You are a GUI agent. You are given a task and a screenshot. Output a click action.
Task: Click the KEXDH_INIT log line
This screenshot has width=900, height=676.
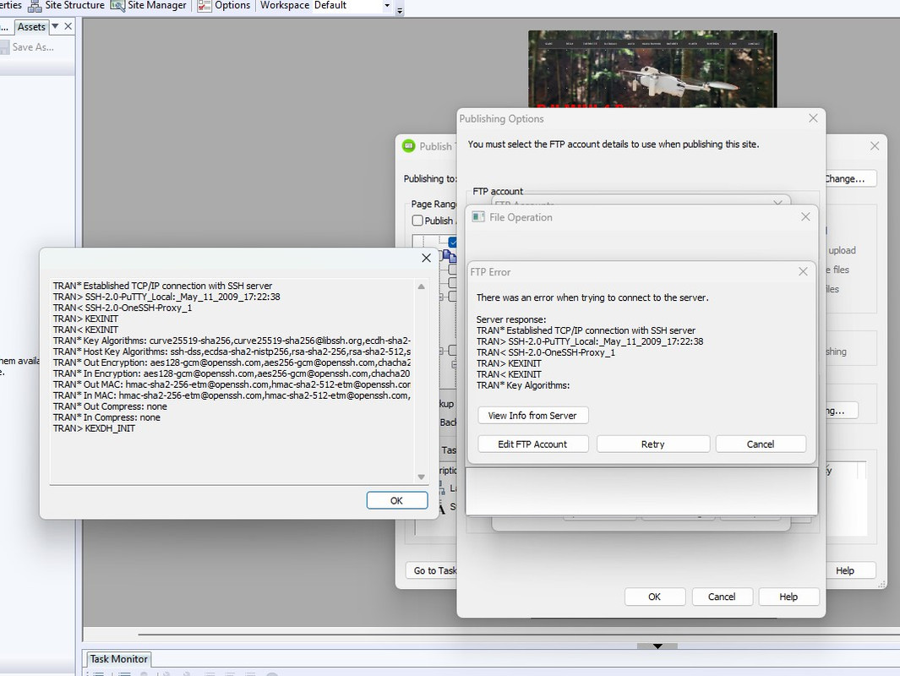94,428
